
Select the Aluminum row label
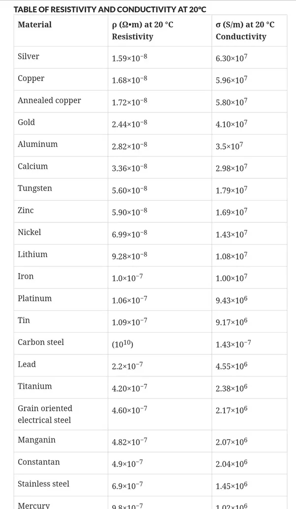click(x=38, y=144)
